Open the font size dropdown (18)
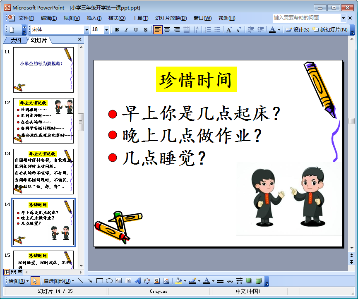The height and width of the screenshot is (299, 358). (106, 30)
